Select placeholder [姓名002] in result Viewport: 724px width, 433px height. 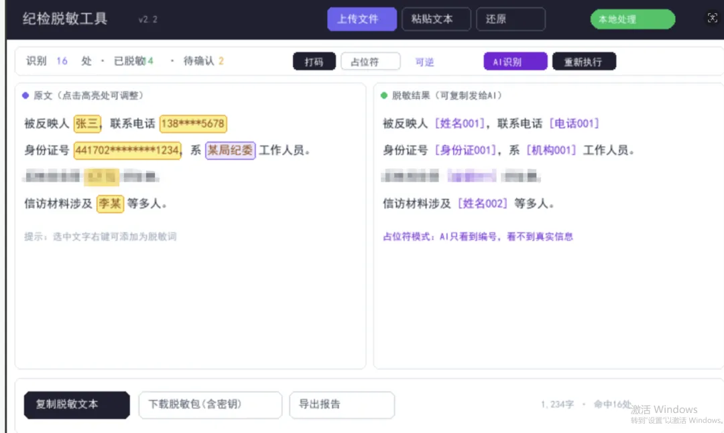(x=482, y=204)
